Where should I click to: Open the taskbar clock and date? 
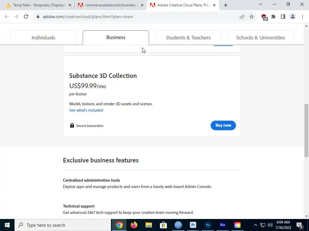[283, 225]
